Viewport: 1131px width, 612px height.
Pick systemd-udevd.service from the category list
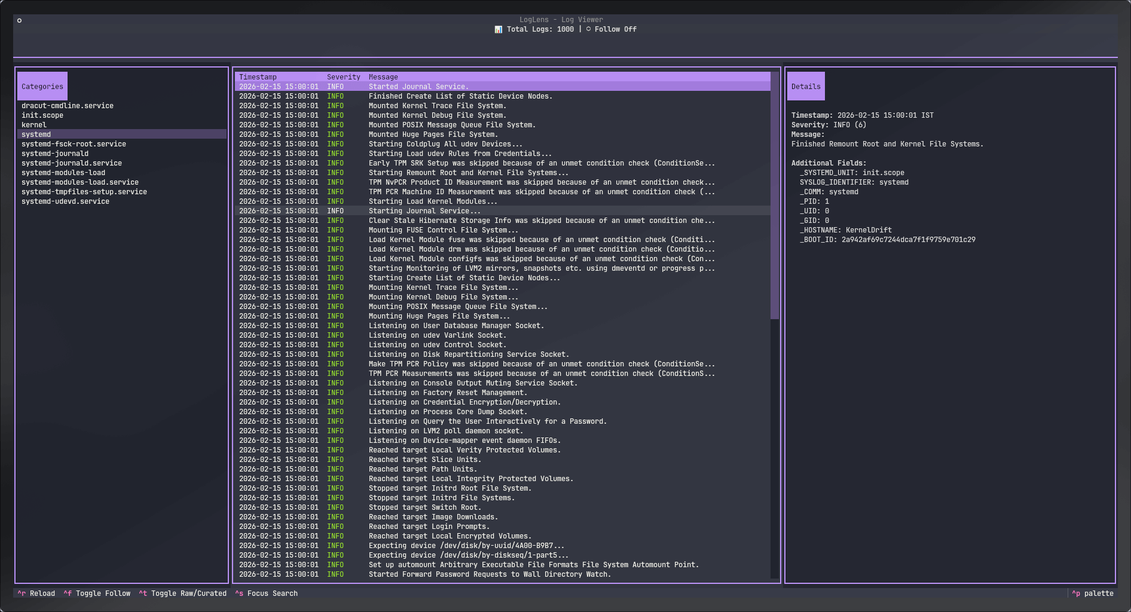(x=66, y=201)
